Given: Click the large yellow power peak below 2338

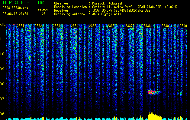Looking at the screenshot, I should [155, 116].
